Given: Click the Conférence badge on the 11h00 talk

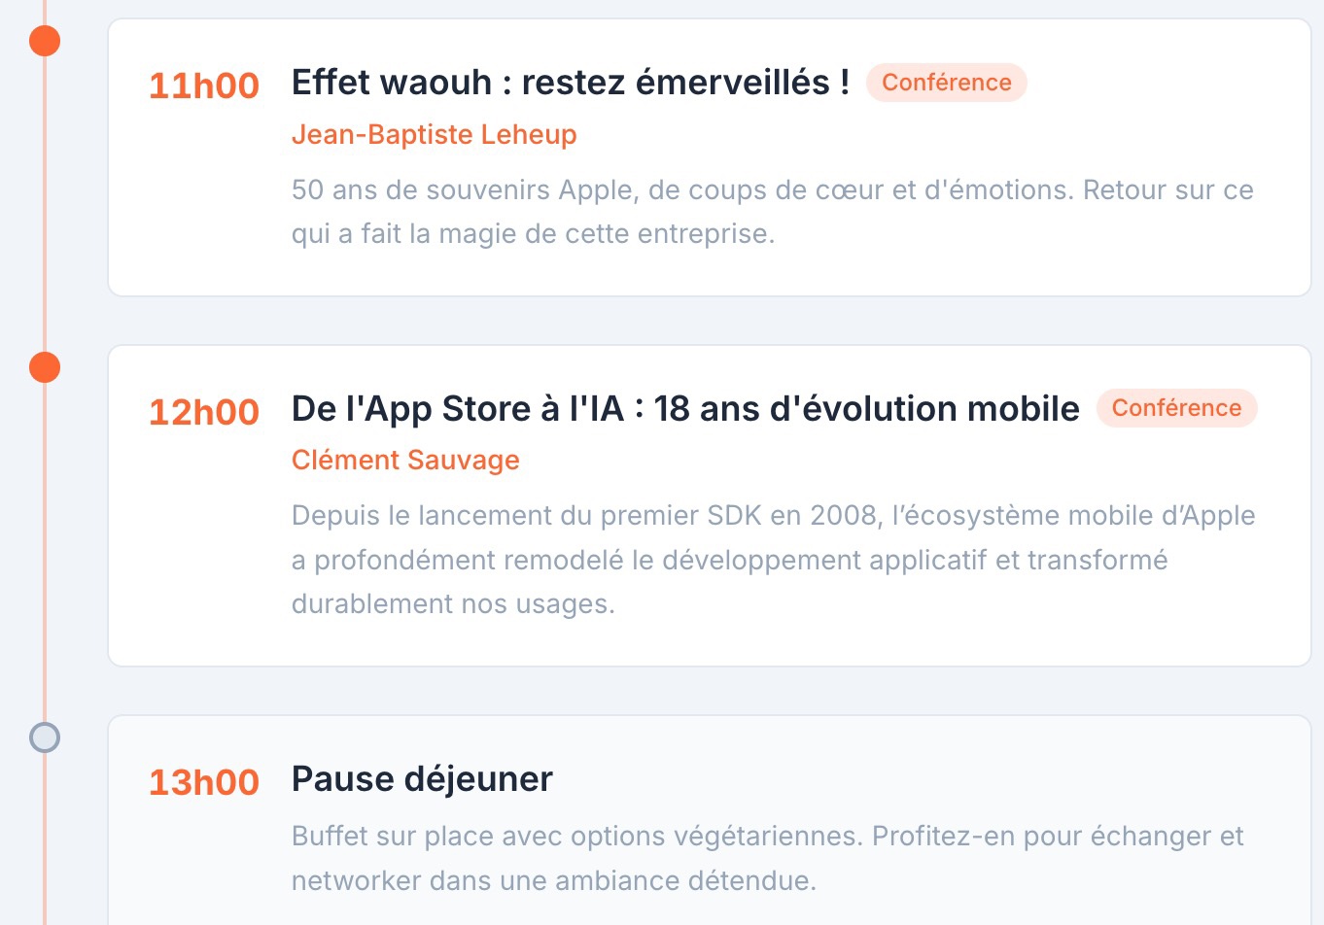Looking at the screenshot, I should (946, 83).
